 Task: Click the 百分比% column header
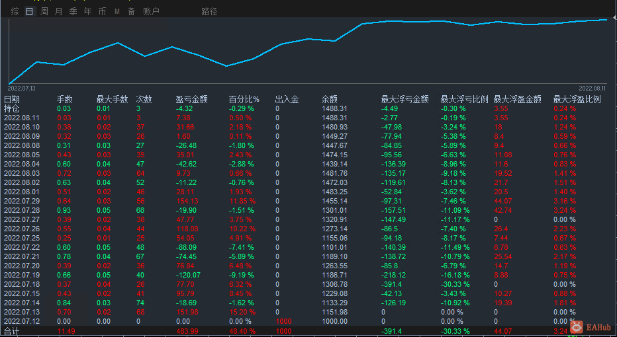pos(244,99)
